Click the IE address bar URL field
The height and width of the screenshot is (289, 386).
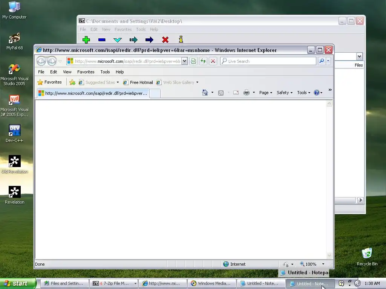click(x=127, y=61)
